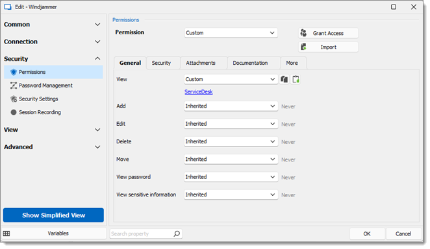Viewport: 430px width, 249px height.
Task: Select Password Management in the sidebar
Action: (x=53, y=86)
